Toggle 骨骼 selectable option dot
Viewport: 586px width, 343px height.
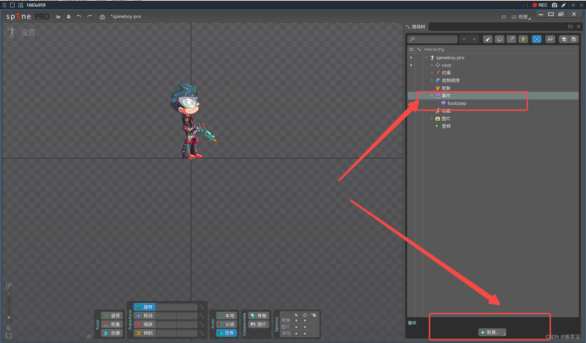296,321
